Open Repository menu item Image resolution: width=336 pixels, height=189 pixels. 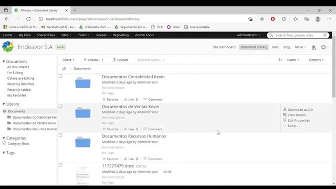tap(121, 35)
